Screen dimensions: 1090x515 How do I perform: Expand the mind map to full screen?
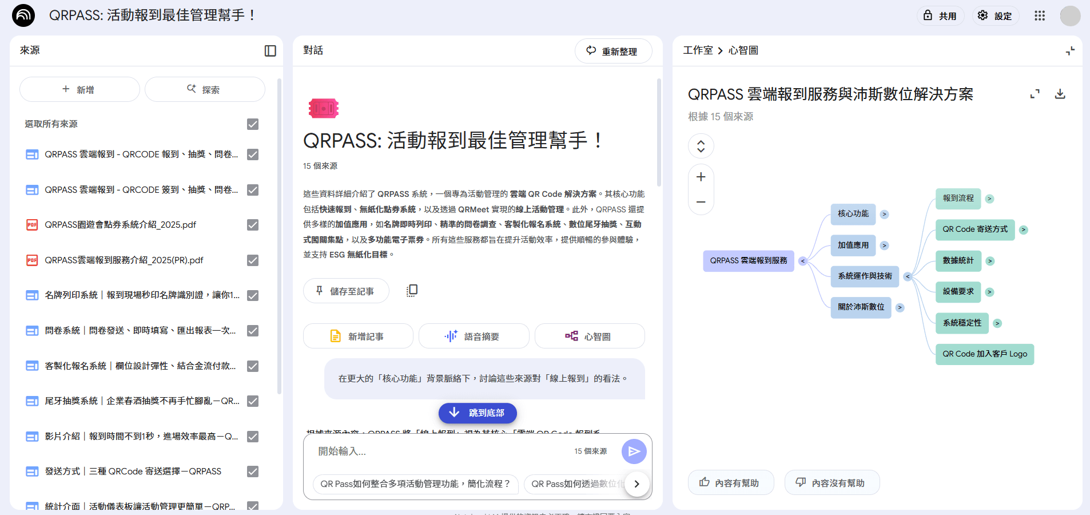(1035, 94)
